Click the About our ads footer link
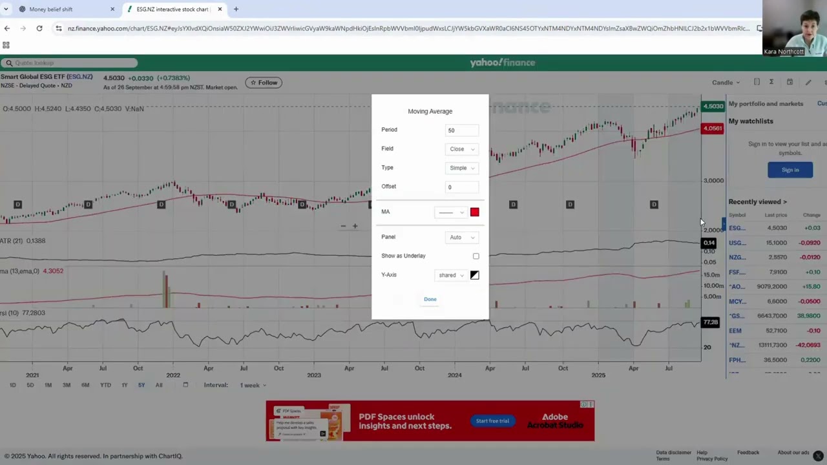Image resolution: width=827 pixels, height=465 pixels. pos(793,453)
